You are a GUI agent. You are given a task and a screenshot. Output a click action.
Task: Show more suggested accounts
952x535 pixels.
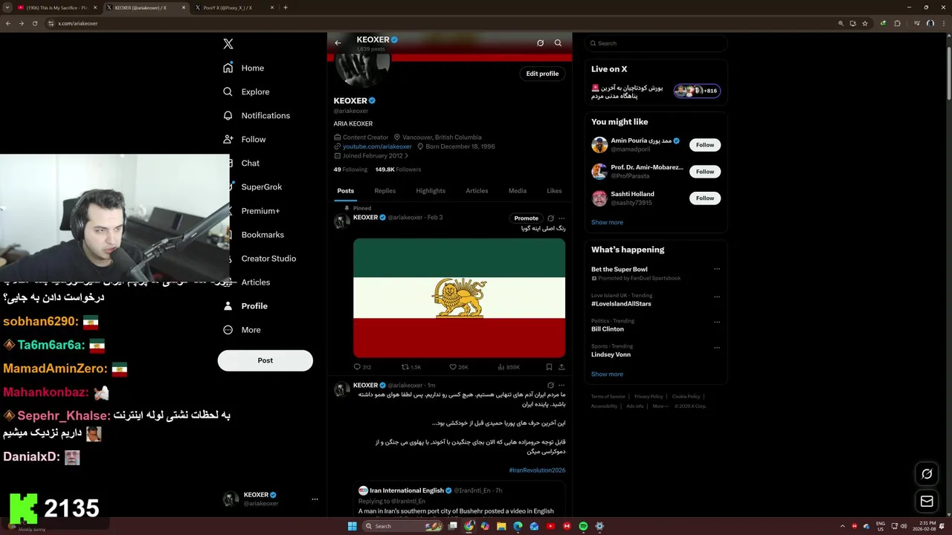[607, 222]
